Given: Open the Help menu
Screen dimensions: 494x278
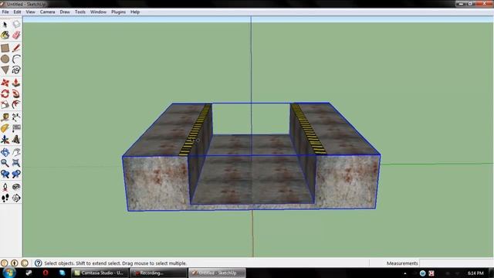Looking at the screenshot, I should pyautogui.click(x=135, y=12).
